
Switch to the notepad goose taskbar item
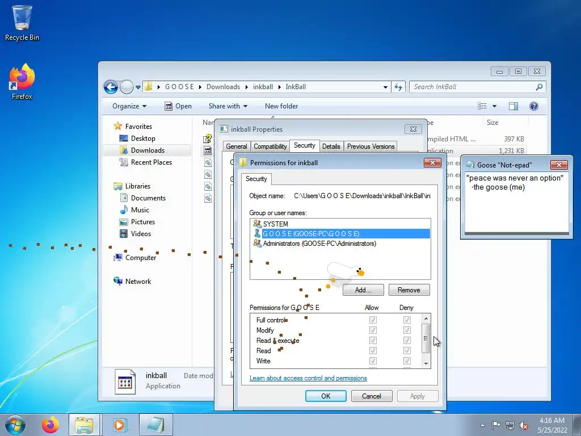click(155, 425)
